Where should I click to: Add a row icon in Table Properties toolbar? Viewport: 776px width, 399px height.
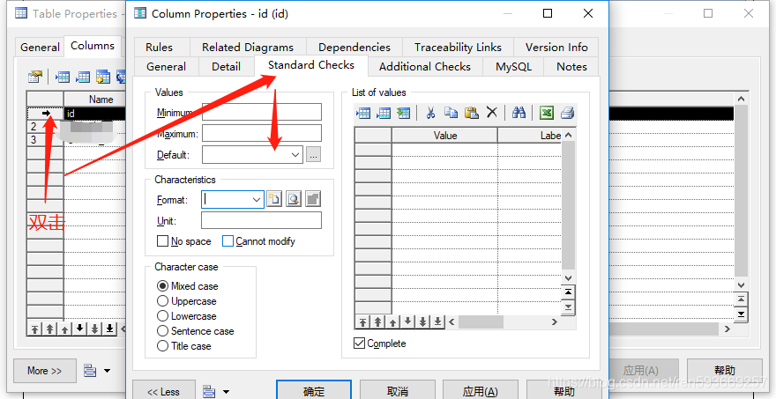83,77
